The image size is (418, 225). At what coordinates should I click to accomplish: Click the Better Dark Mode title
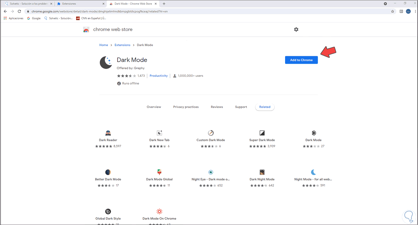pyautogui.click(x=108, y=179)
